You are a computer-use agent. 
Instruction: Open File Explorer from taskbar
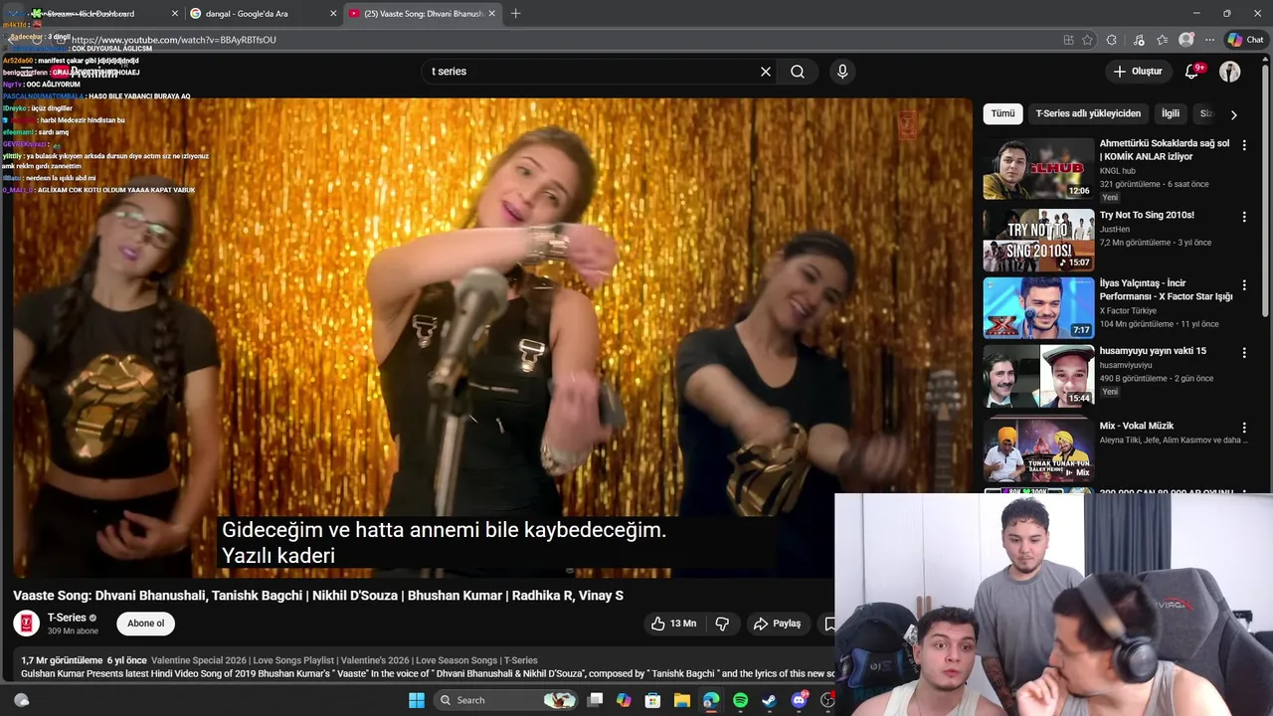pos(682,700)
